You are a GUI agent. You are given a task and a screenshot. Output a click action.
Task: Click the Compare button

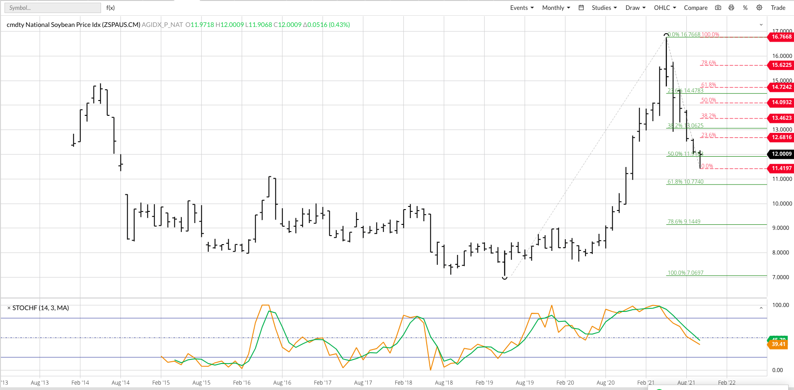[x=696, y=8]
